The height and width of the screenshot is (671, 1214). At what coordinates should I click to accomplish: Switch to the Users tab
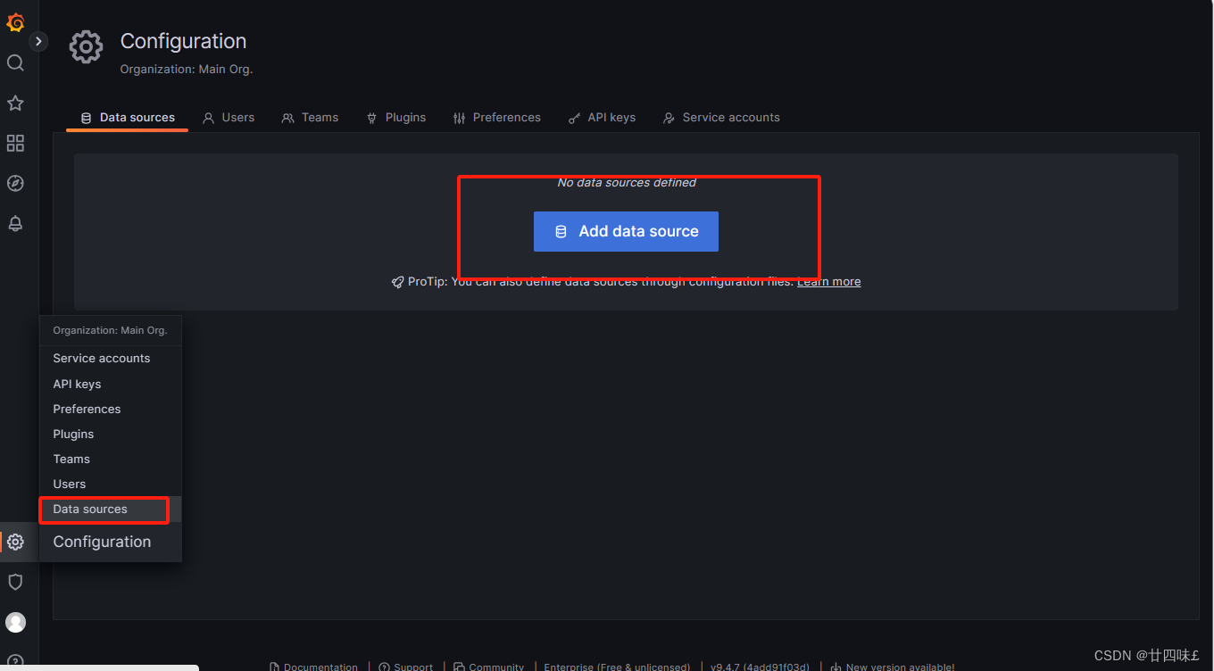click(x=229, y=117)
